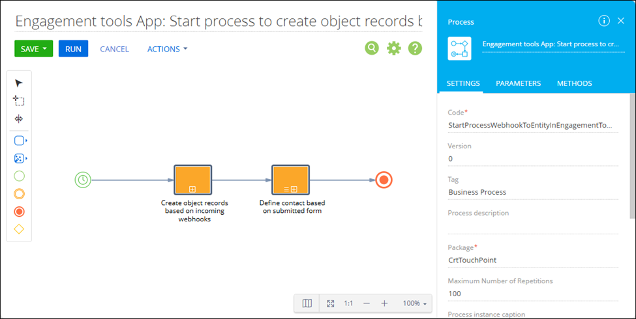This screenshot has height=319, width=636.
Task: Select the orange intermediate event circle
Action: coord(19,194)
